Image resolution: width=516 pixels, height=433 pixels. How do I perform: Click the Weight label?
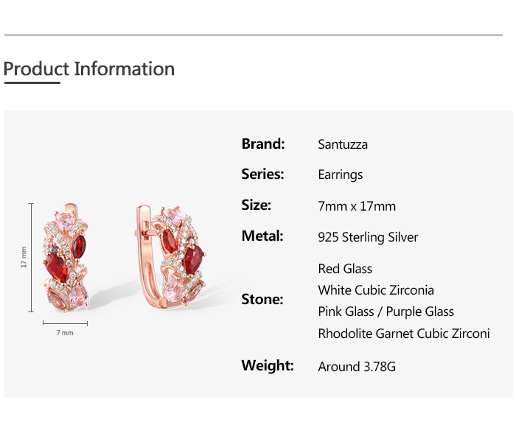coord(268,365)
